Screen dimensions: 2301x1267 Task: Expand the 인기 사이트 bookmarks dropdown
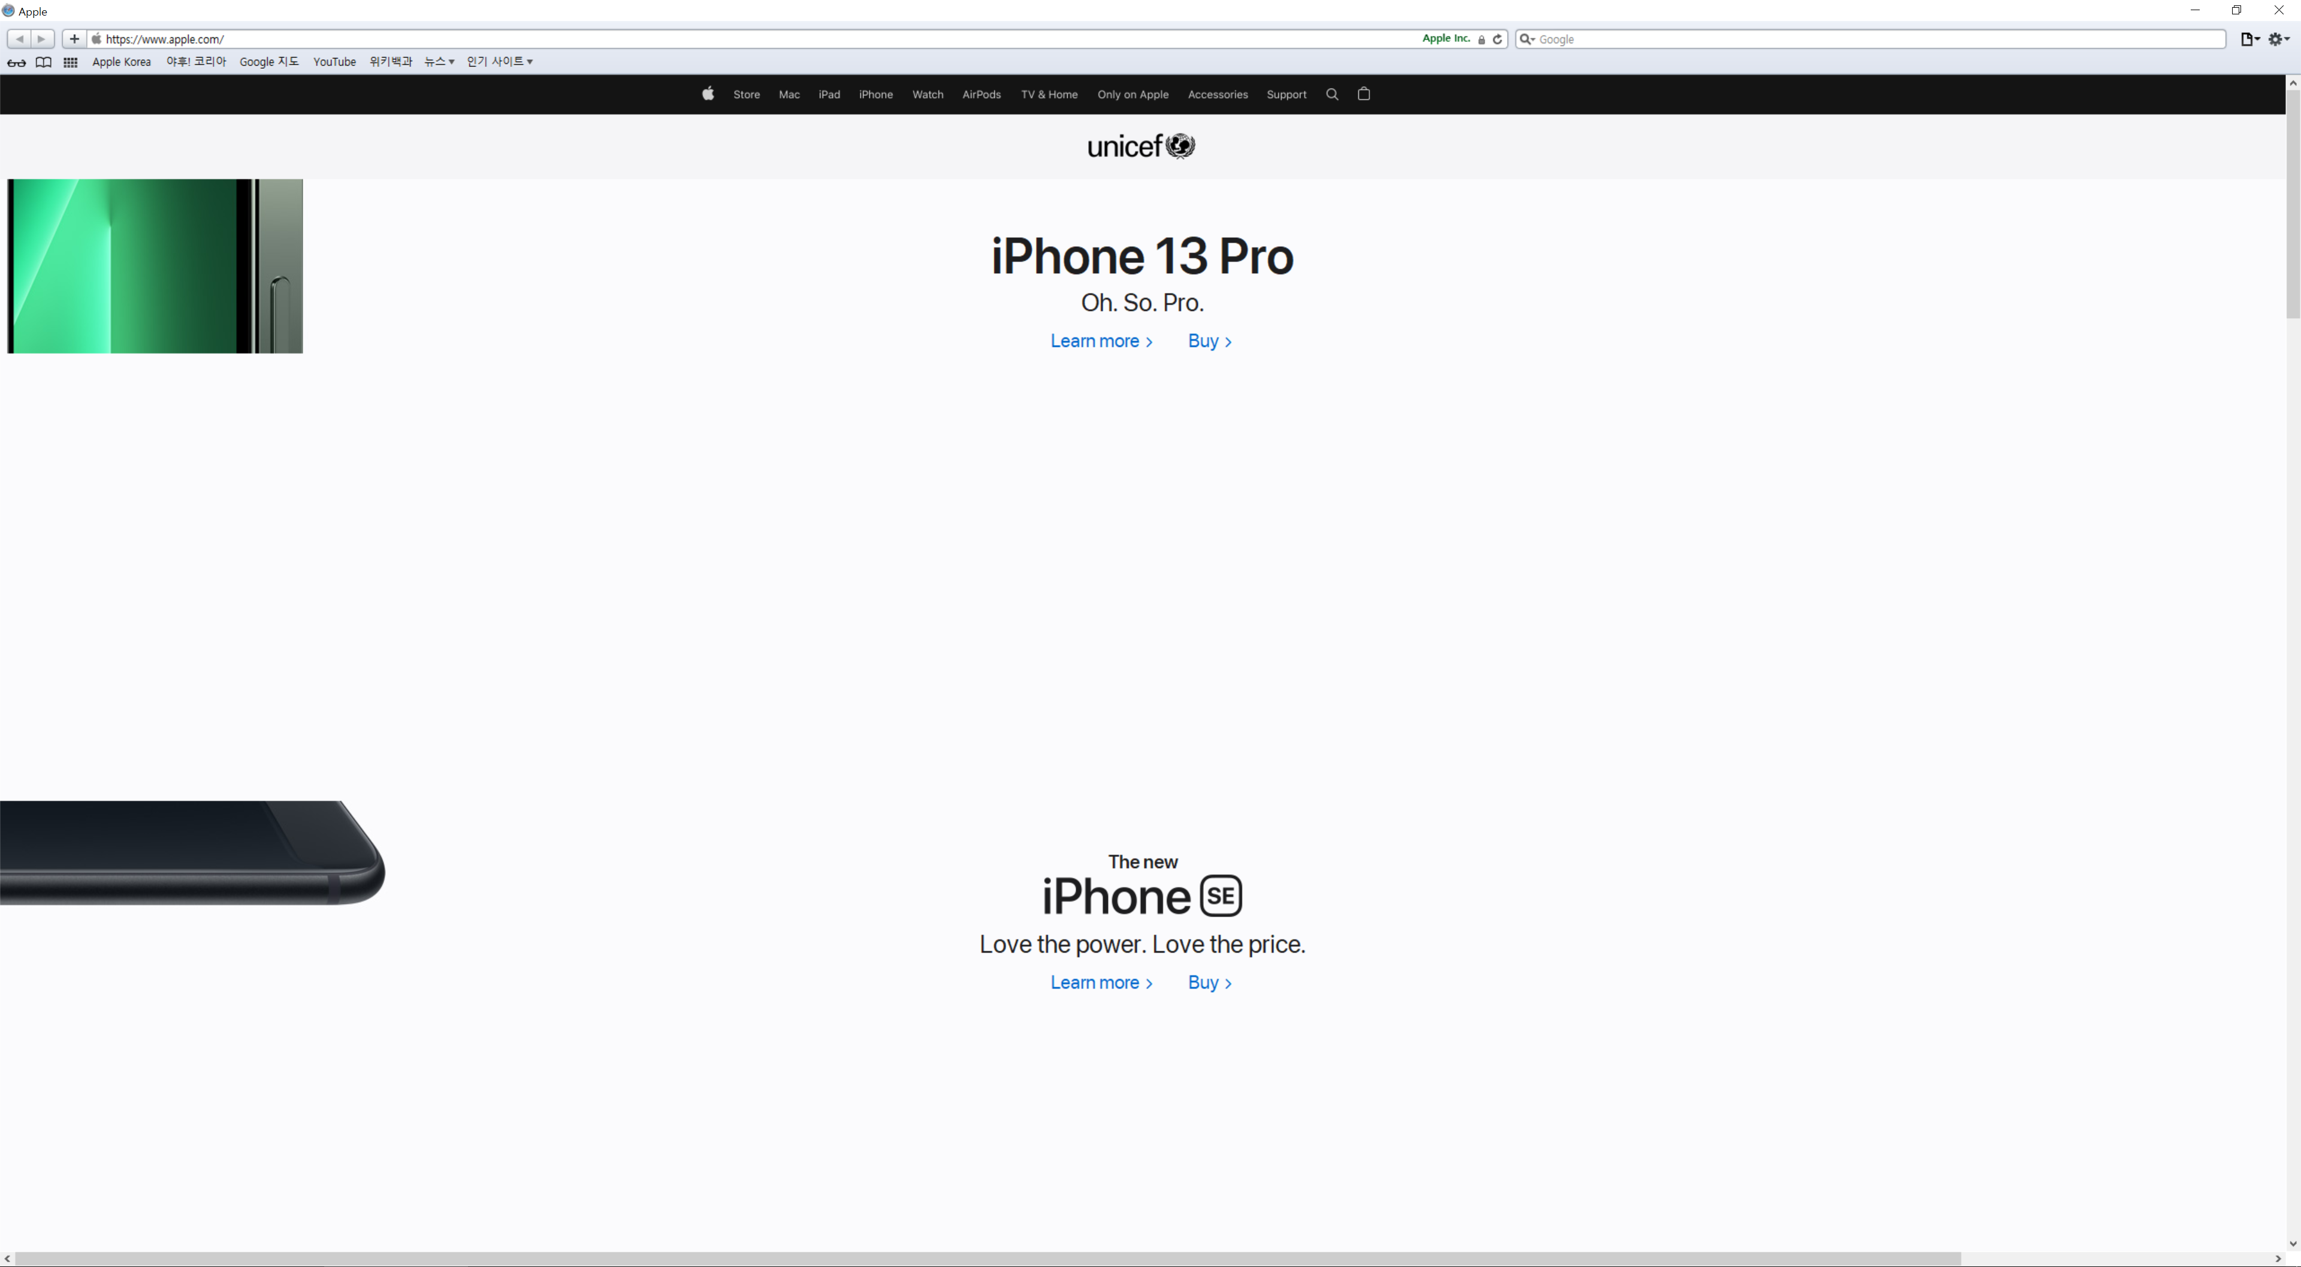[499, 62]
